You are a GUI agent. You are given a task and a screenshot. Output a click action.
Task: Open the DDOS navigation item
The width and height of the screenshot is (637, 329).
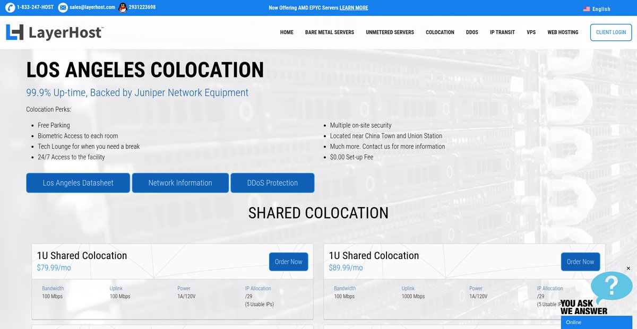coord(472,32)
